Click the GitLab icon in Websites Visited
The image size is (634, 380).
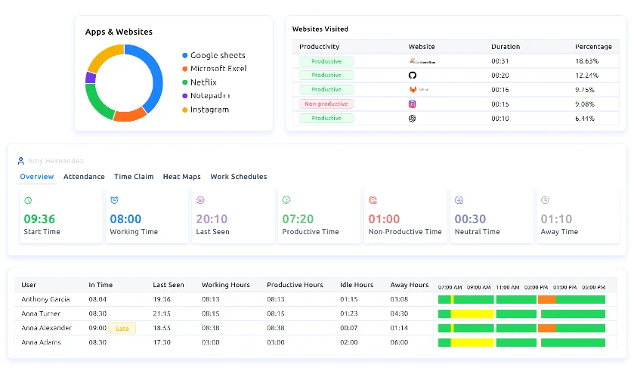click(x=413, y=90)
